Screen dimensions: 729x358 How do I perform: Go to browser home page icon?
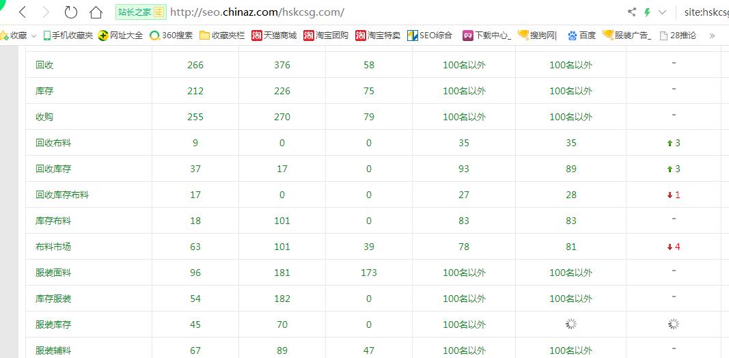coord(96,12)
